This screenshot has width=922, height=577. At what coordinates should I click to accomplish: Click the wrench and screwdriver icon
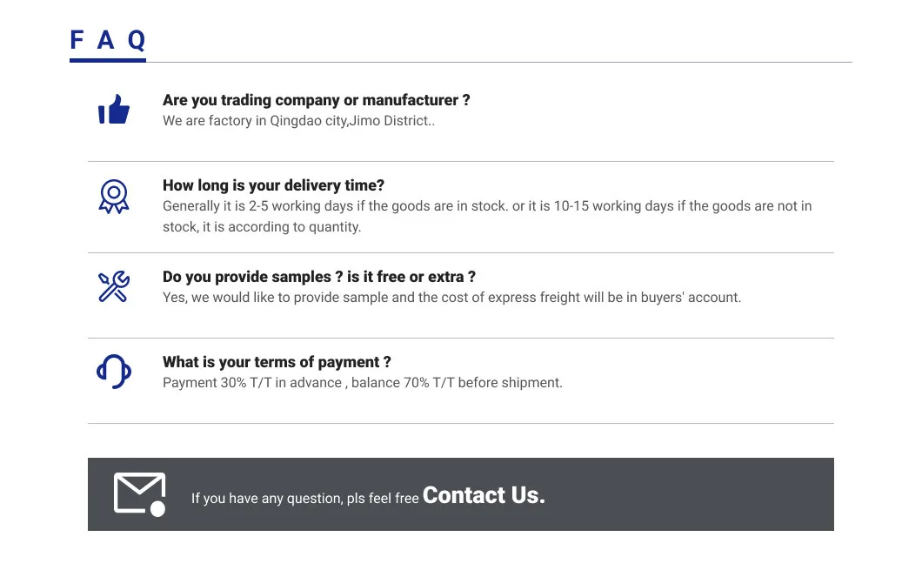point(114,286)
